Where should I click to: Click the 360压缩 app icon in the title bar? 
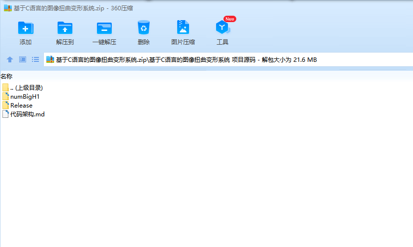(8, 8)
